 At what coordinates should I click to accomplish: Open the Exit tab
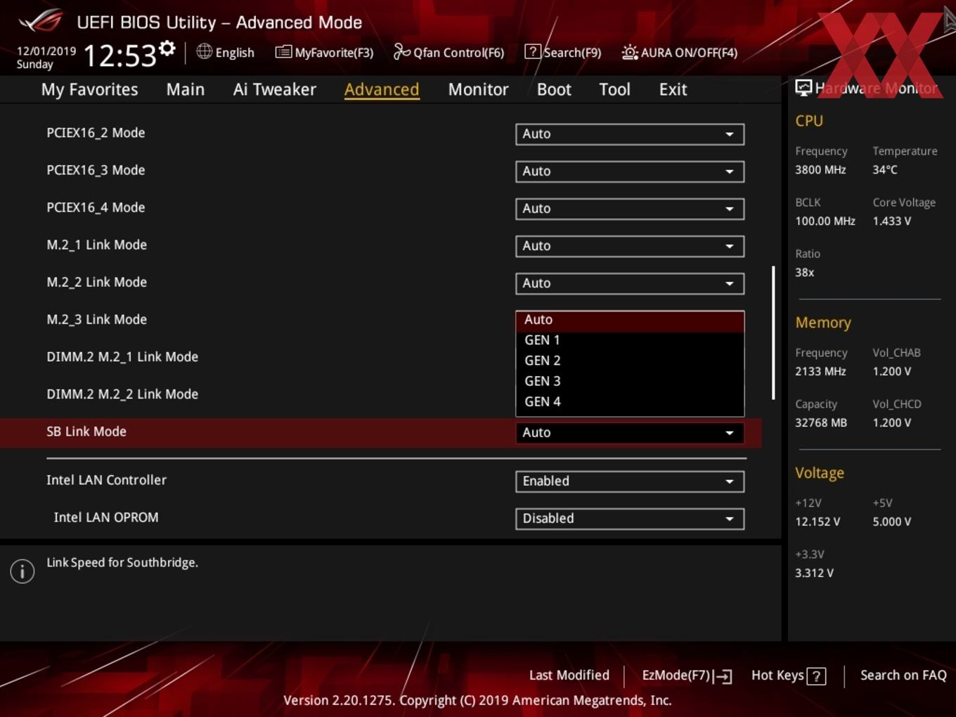(x=673, y=89)
